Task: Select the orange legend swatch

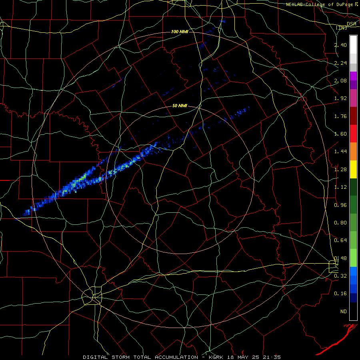Action: (353, 152)
